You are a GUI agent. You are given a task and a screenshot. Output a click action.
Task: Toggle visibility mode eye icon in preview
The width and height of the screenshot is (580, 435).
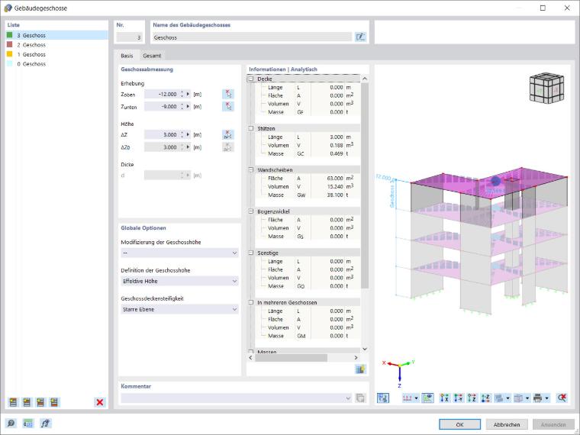coord(428,398)
